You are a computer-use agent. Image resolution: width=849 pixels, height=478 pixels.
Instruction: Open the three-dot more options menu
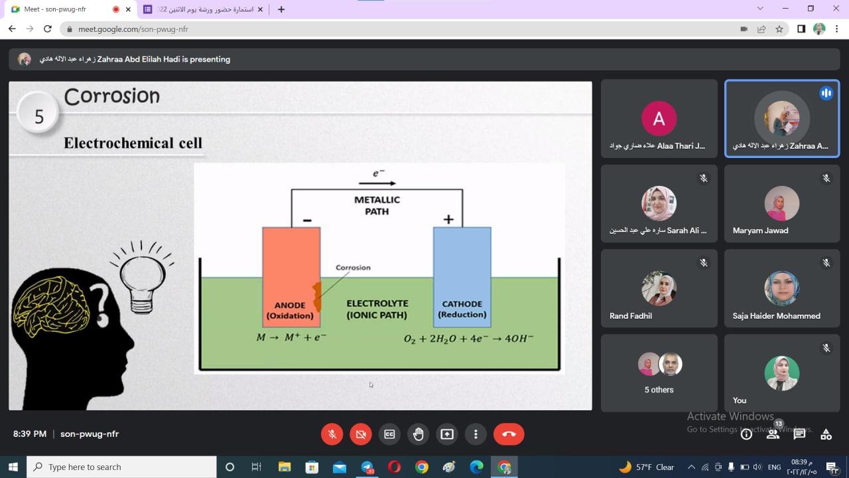point(476,434)
